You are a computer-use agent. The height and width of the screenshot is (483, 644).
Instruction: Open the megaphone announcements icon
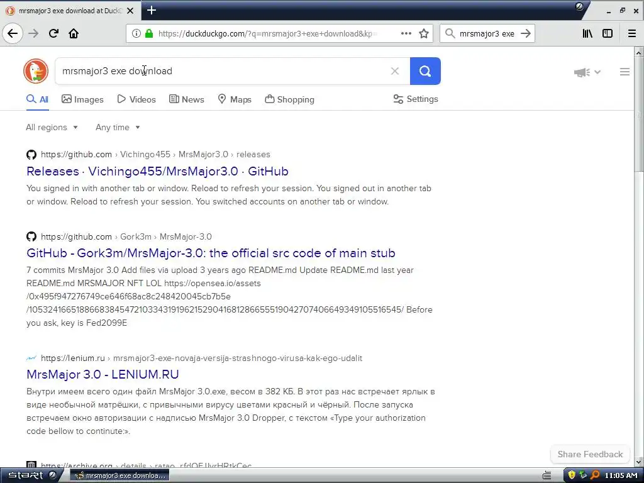point(582,72)
